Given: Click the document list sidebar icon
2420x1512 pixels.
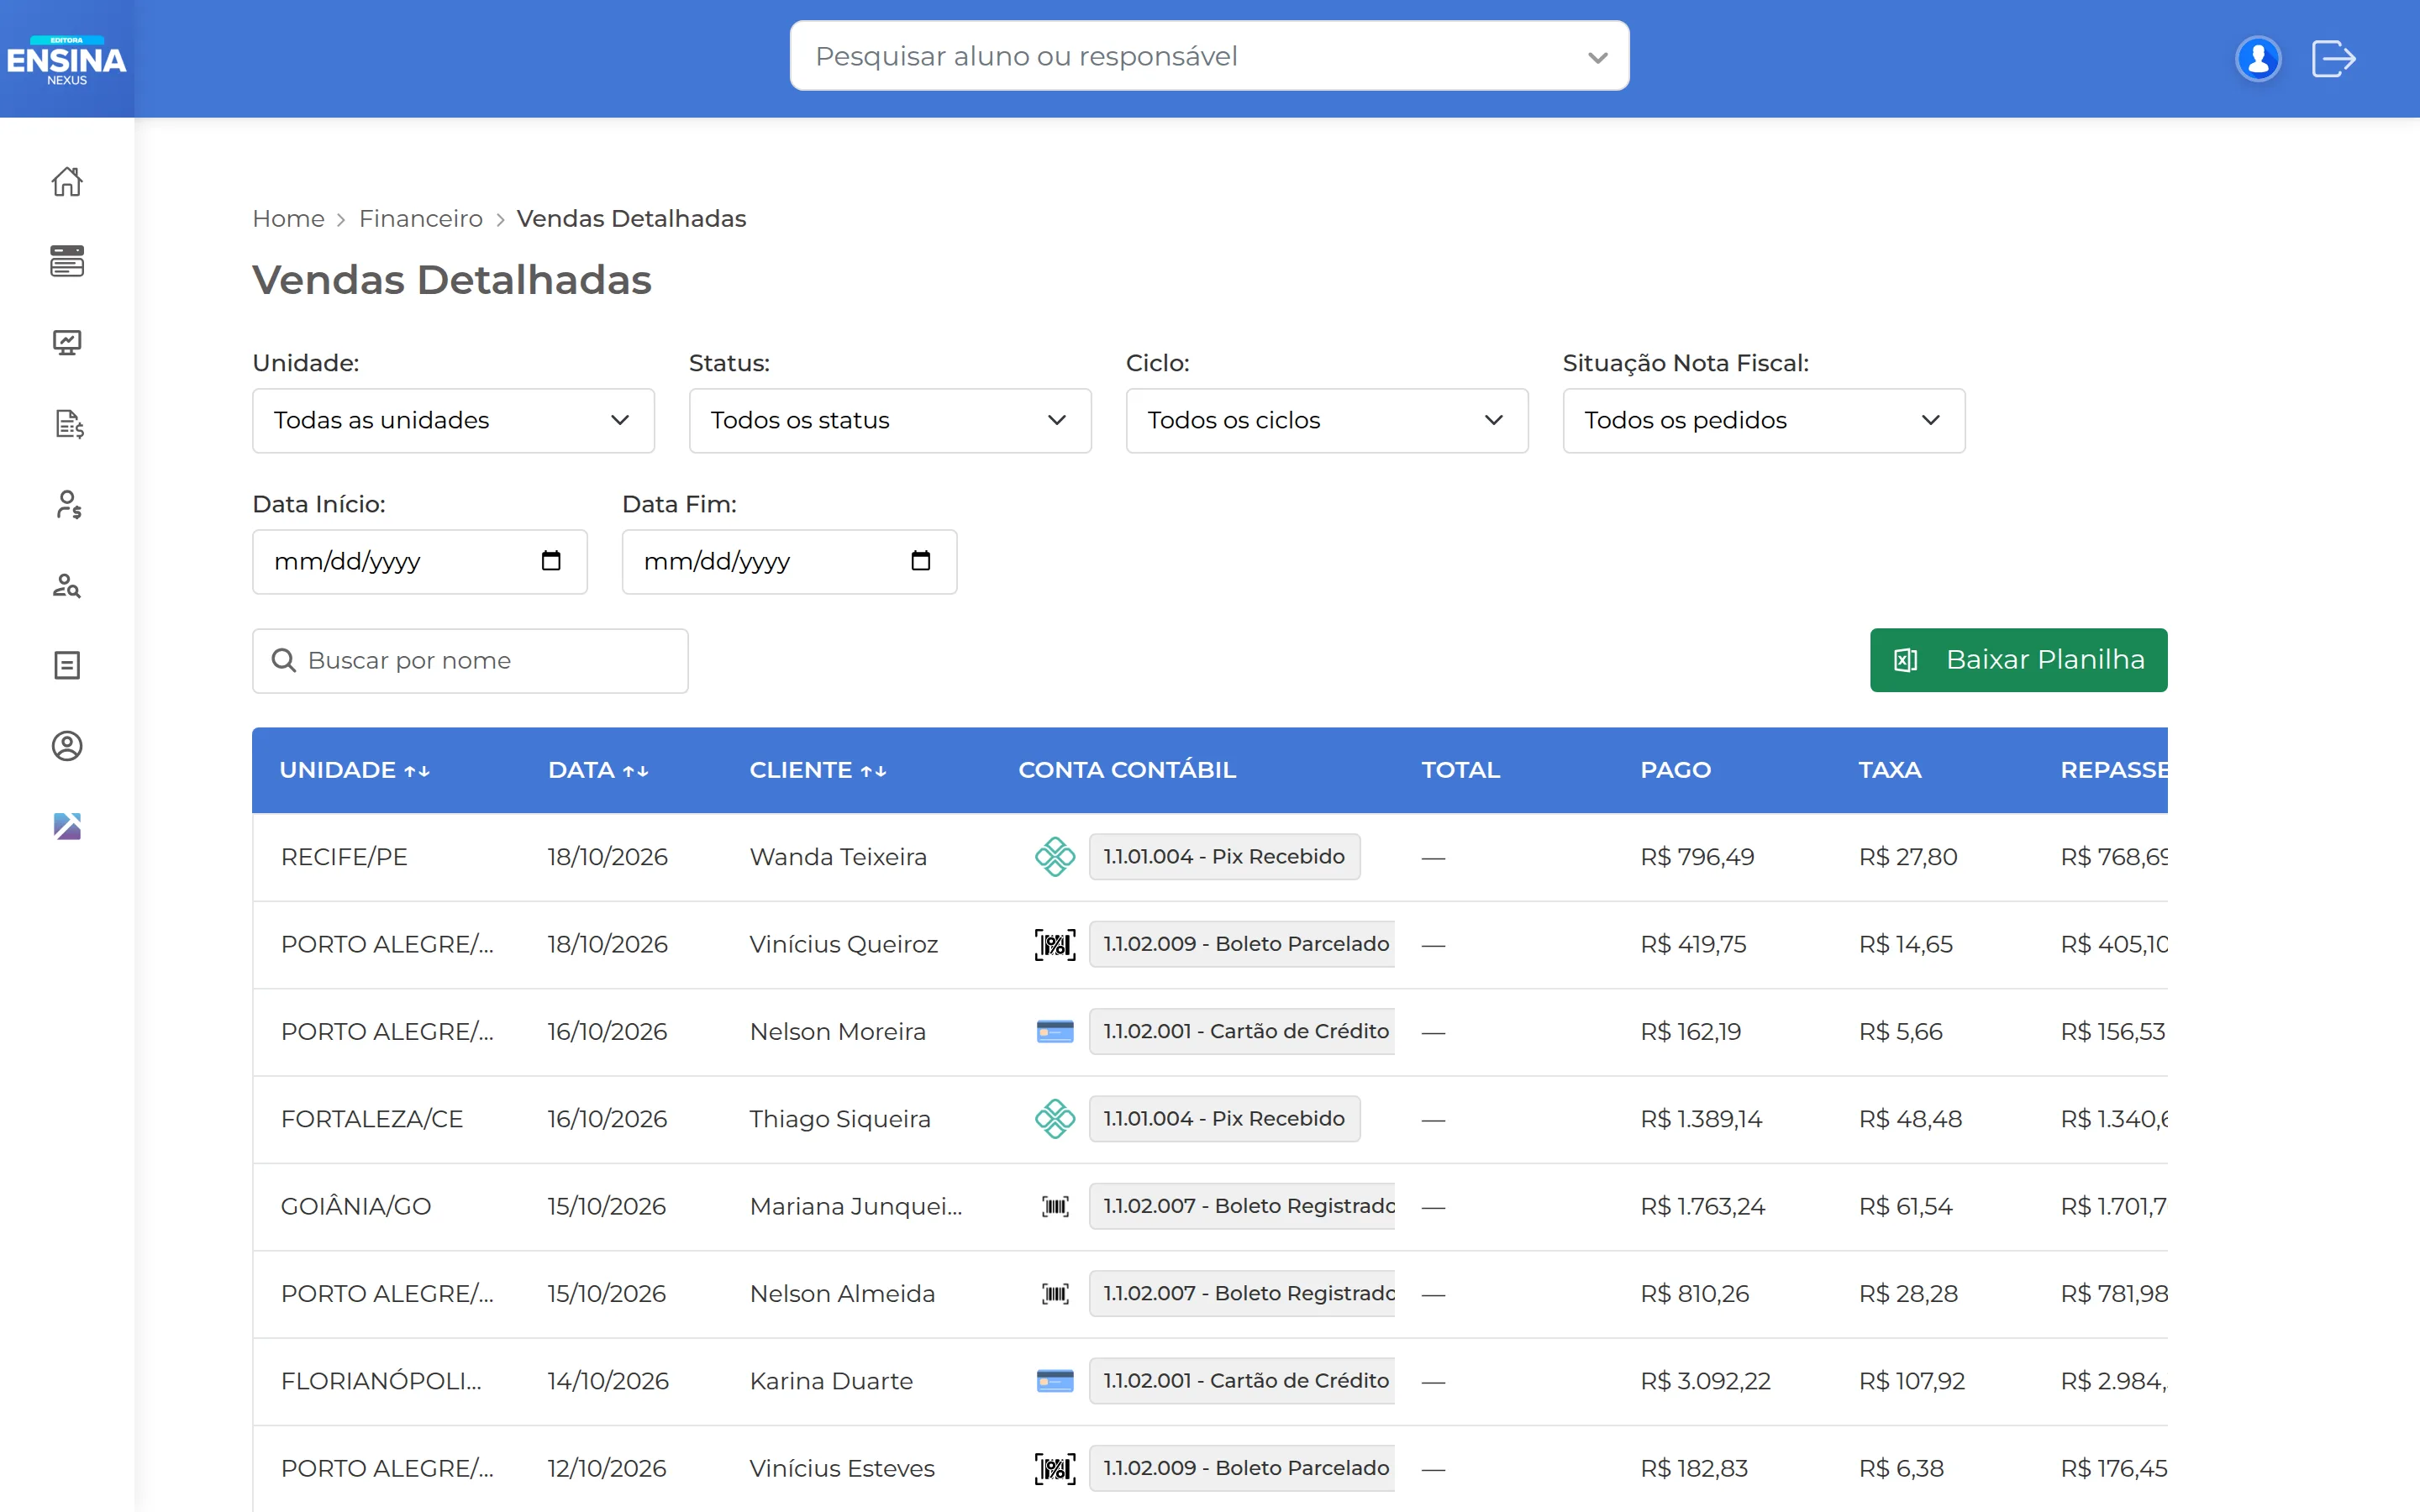Looking at the screenshot, I should click(67, 665).
